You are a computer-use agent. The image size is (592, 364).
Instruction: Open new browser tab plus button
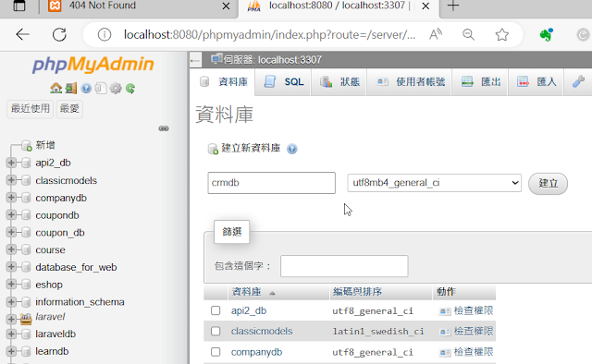[453, 6]
